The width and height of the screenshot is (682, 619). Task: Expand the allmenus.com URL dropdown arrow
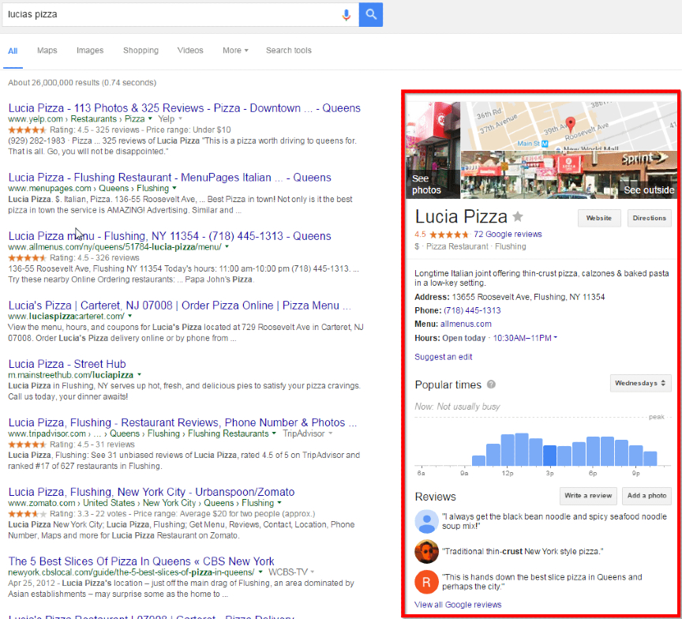[227, 246]
